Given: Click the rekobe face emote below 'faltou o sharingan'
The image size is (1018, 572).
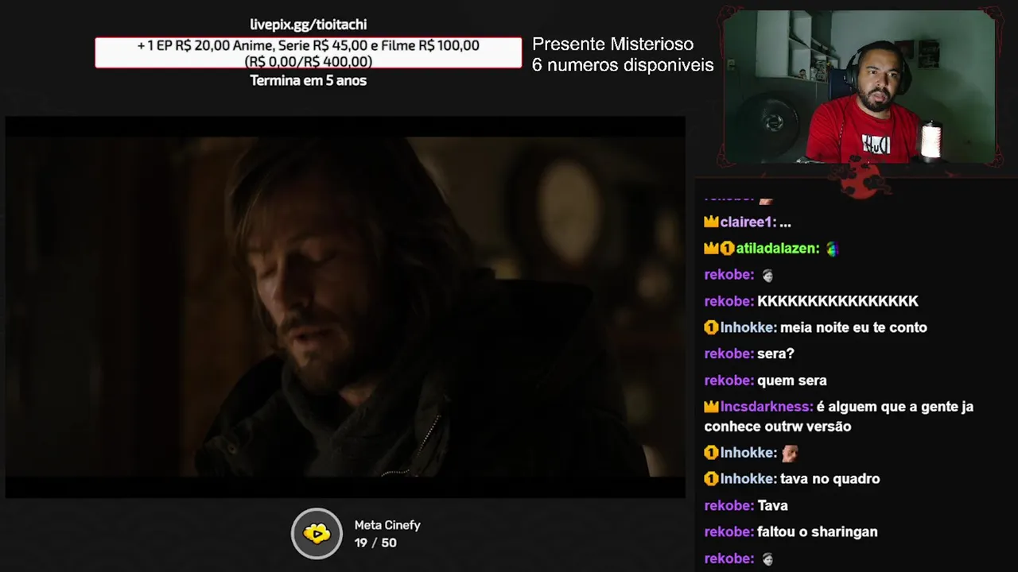Looking at the screenshot, I should (x=767, y=558).
